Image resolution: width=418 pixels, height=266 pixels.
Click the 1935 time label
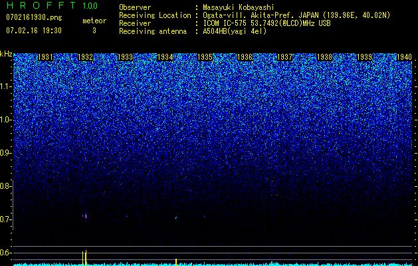click(205, 57)
